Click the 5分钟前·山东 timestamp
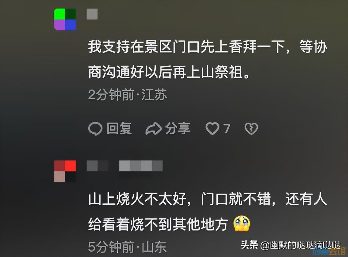This screenshot has width=348, height=257. coord(128,247)
